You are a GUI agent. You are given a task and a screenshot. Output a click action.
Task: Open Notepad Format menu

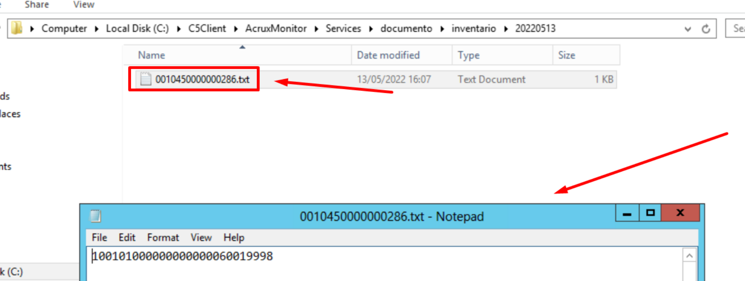click(x=163, y=237)
